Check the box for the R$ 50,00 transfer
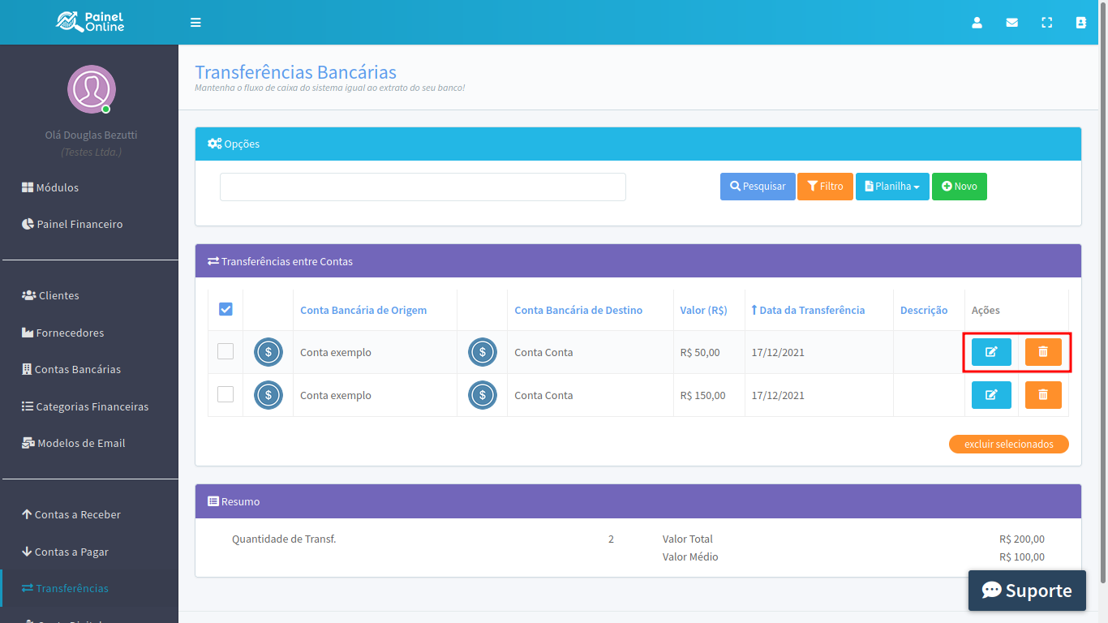Screen dimensions: 1108x623 (225, 351)
